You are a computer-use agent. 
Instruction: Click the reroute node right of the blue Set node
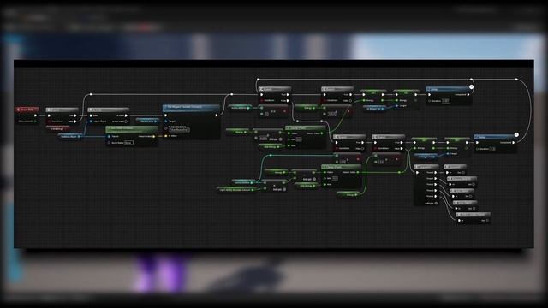click(231, 94)
